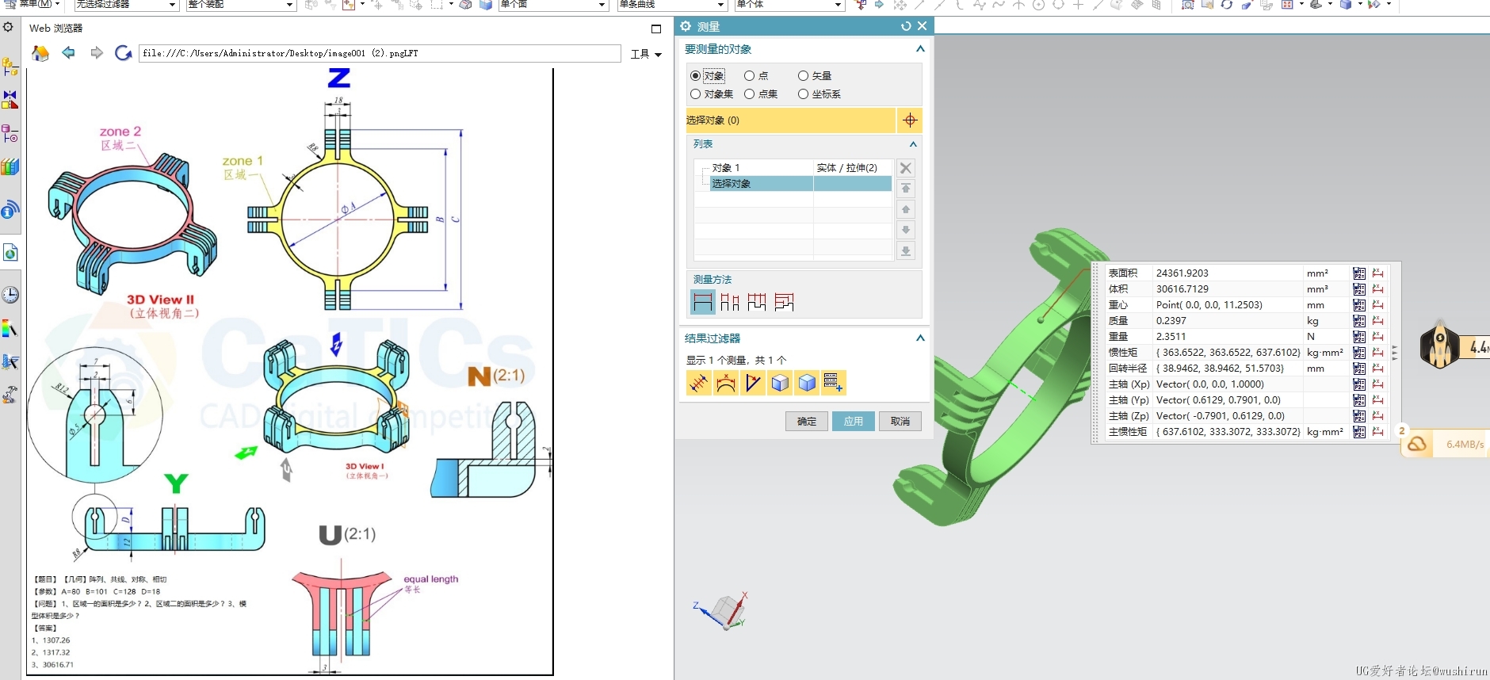
Task: Move list entry down one
Action: click(x=906, y=230)
